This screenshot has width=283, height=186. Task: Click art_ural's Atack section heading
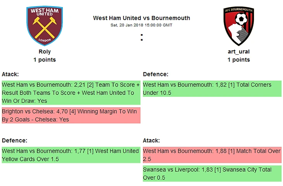(152, 140)
